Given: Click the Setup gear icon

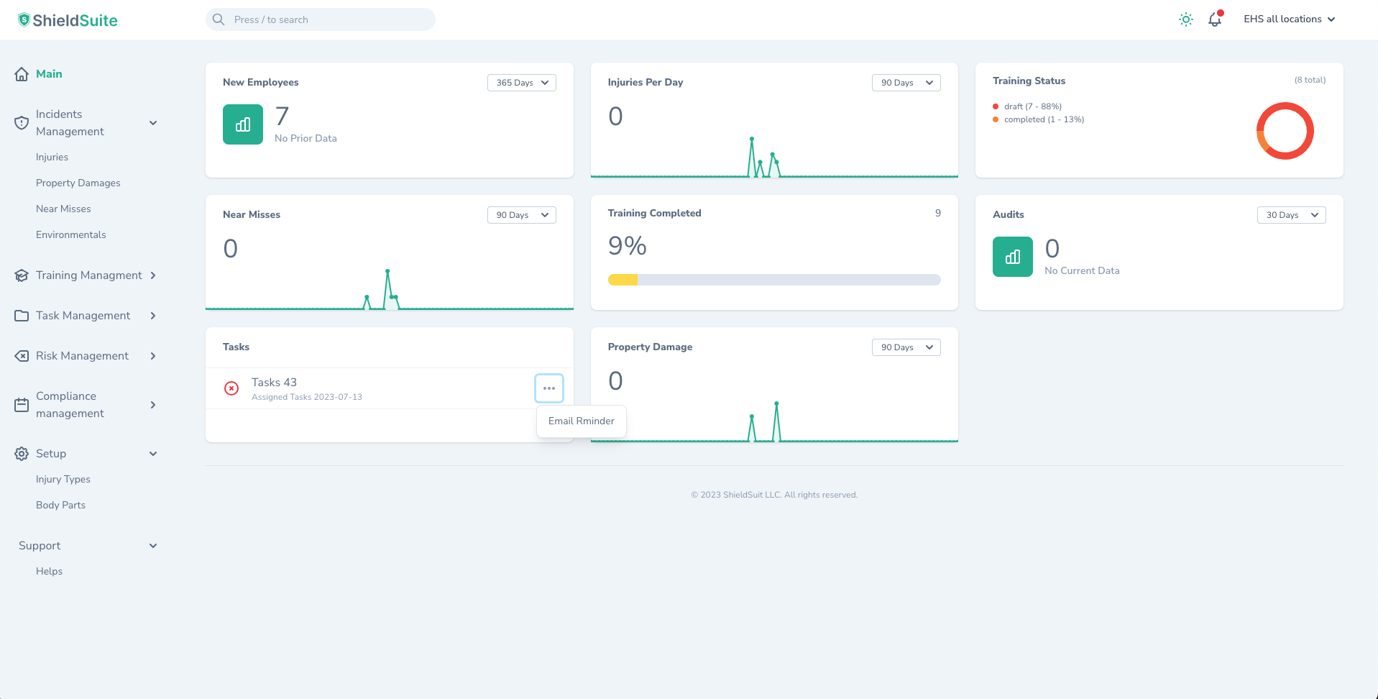Looking at the screenshot, I should click(x=22, y=454).
